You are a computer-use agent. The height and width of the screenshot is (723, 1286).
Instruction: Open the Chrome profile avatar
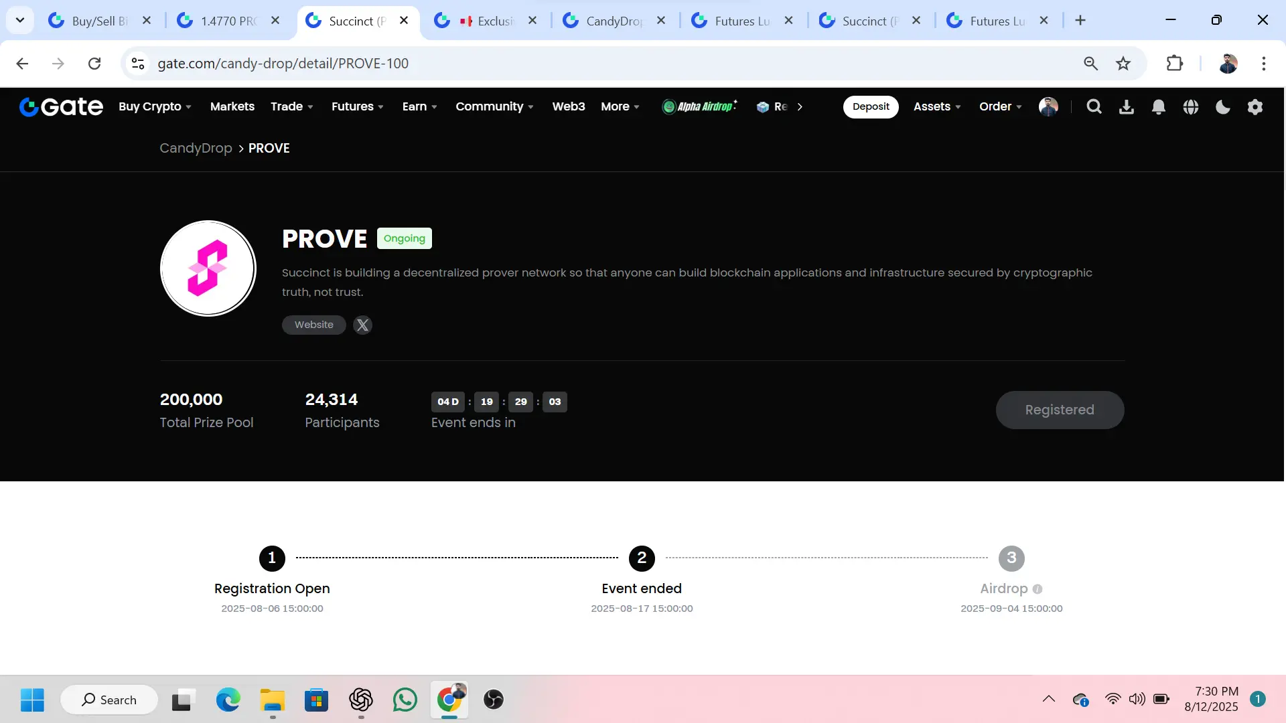click(1228, 64)
